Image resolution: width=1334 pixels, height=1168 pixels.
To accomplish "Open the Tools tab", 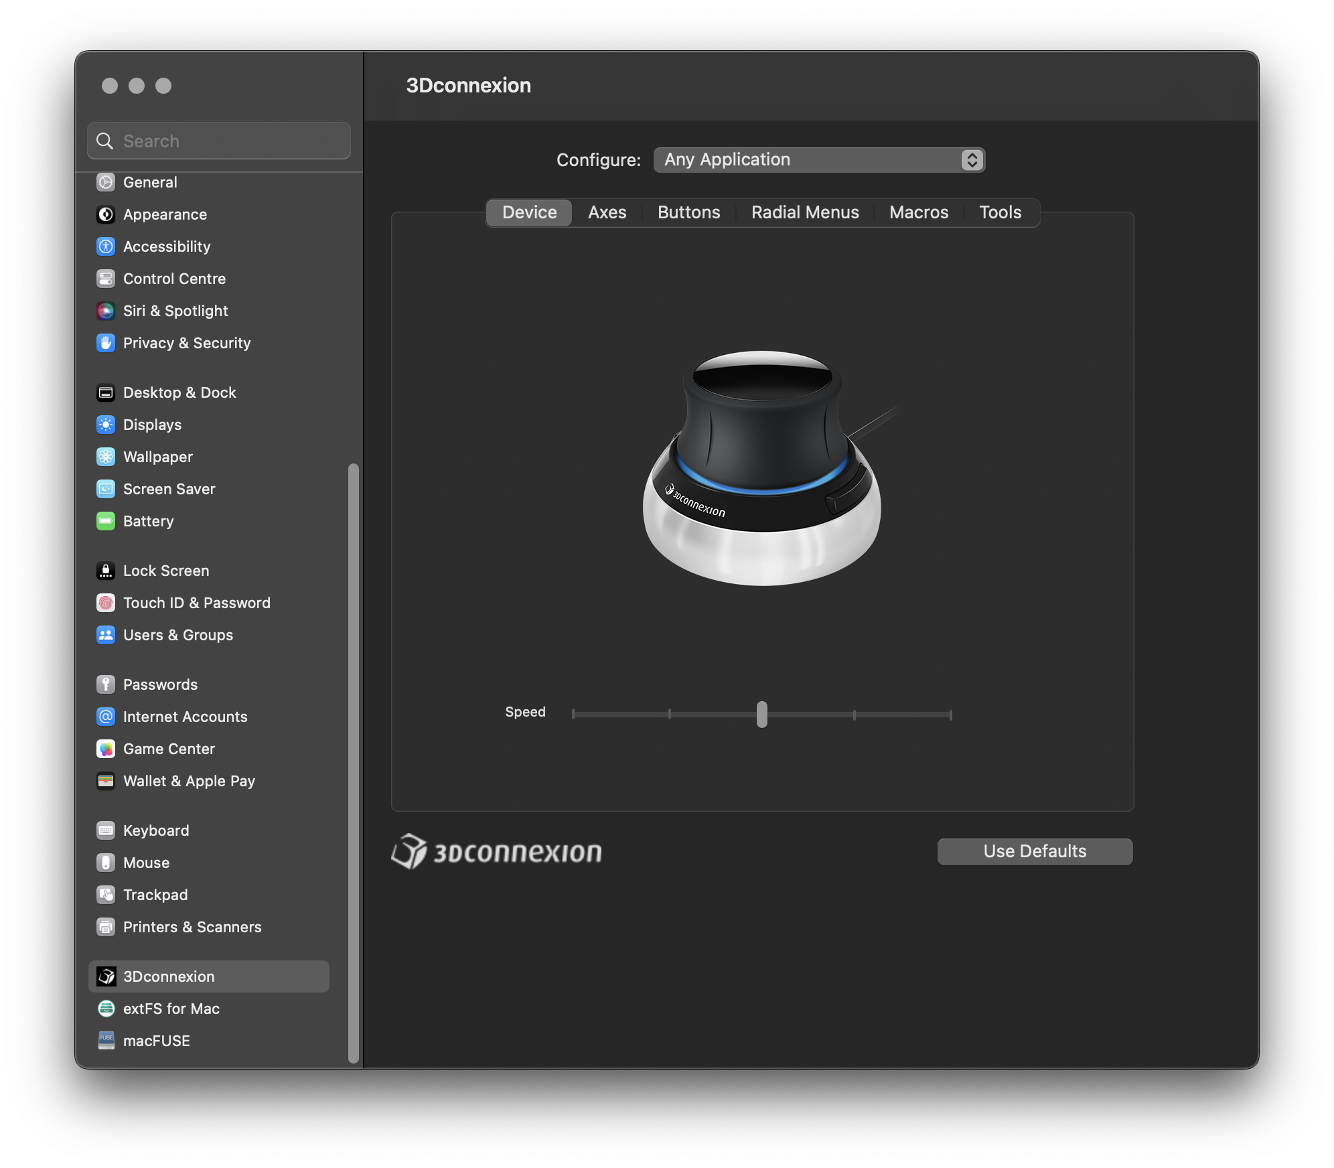I will point(1000,212).
